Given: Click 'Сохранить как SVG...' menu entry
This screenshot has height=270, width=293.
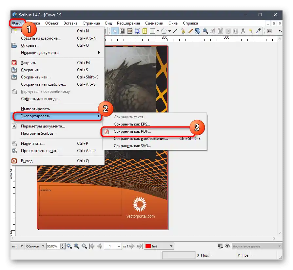Looking at the screenshot, I should coord(132,146).
